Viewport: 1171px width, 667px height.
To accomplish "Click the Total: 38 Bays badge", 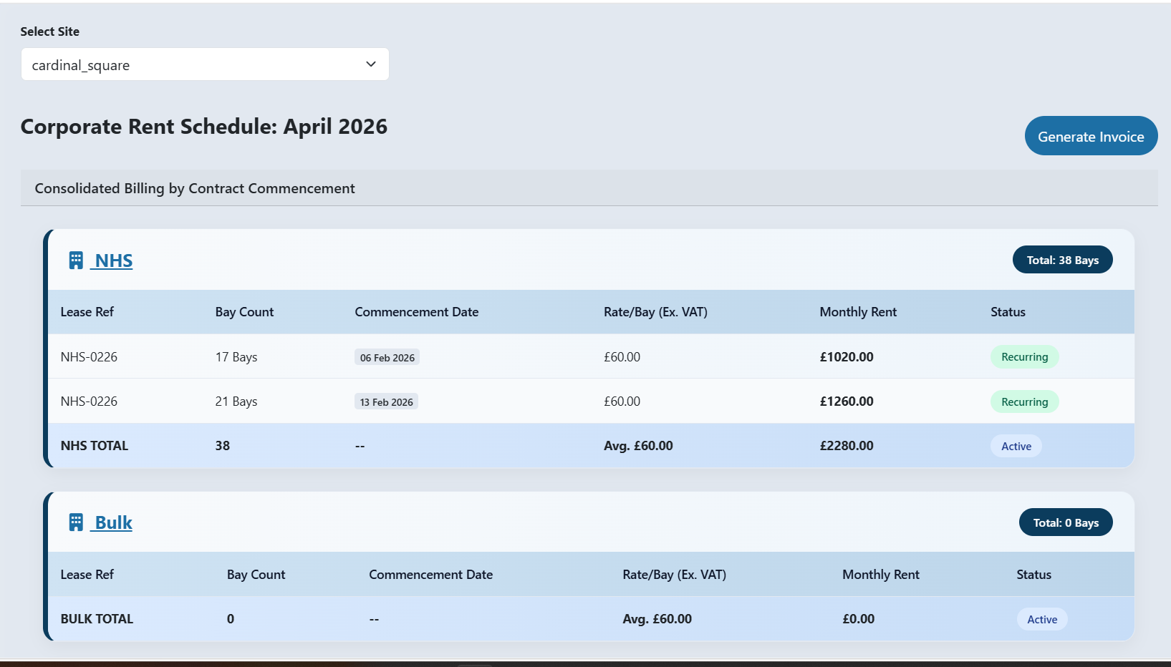I will click(1062, 260).
